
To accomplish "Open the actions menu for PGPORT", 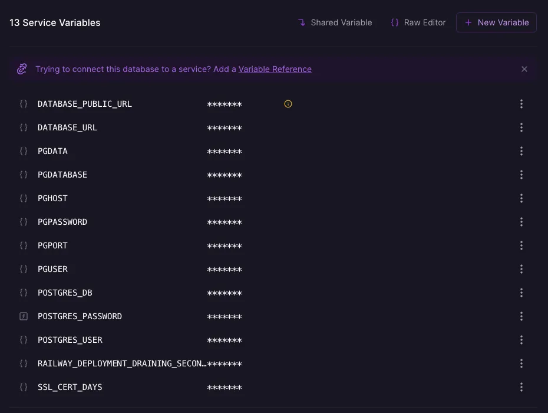I will click(521, 245).
